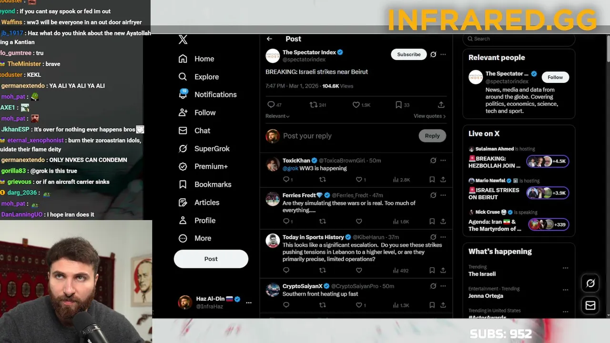Image resolution: width=610 pixels, height=343 pixels.
Task: Click the Post button in sidebar
Action: click(211, 259)
